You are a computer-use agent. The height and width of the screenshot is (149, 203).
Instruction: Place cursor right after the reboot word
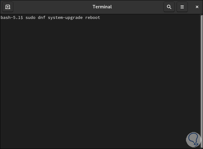coord(100,18)
